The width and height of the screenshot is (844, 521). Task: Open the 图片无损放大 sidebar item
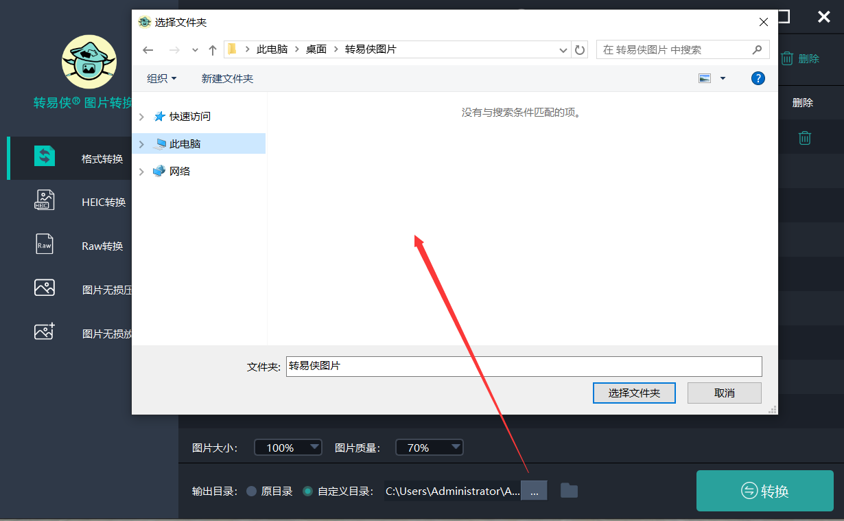click(69, 334)
